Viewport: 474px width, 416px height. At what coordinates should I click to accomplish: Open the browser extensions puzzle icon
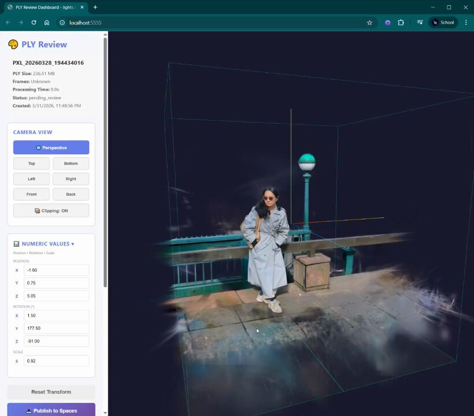point(401,23)
